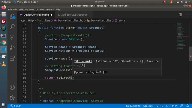Viewport: 192px width, 108px height.
Task: Click the public function store line
Action: click(x=71, y=28)
